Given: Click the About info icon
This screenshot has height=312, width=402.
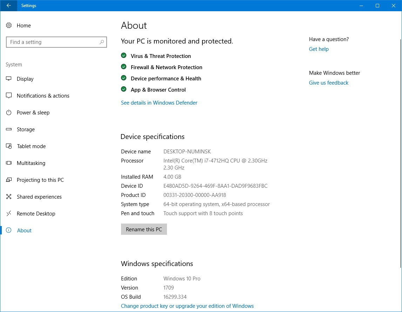Looking at the screenshot, I should coord(9,230).
